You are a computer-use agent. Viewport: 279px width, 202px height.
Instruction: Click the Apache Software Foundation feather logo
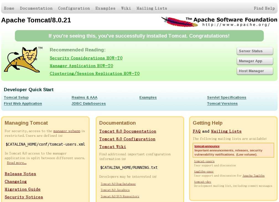[219, 22]
